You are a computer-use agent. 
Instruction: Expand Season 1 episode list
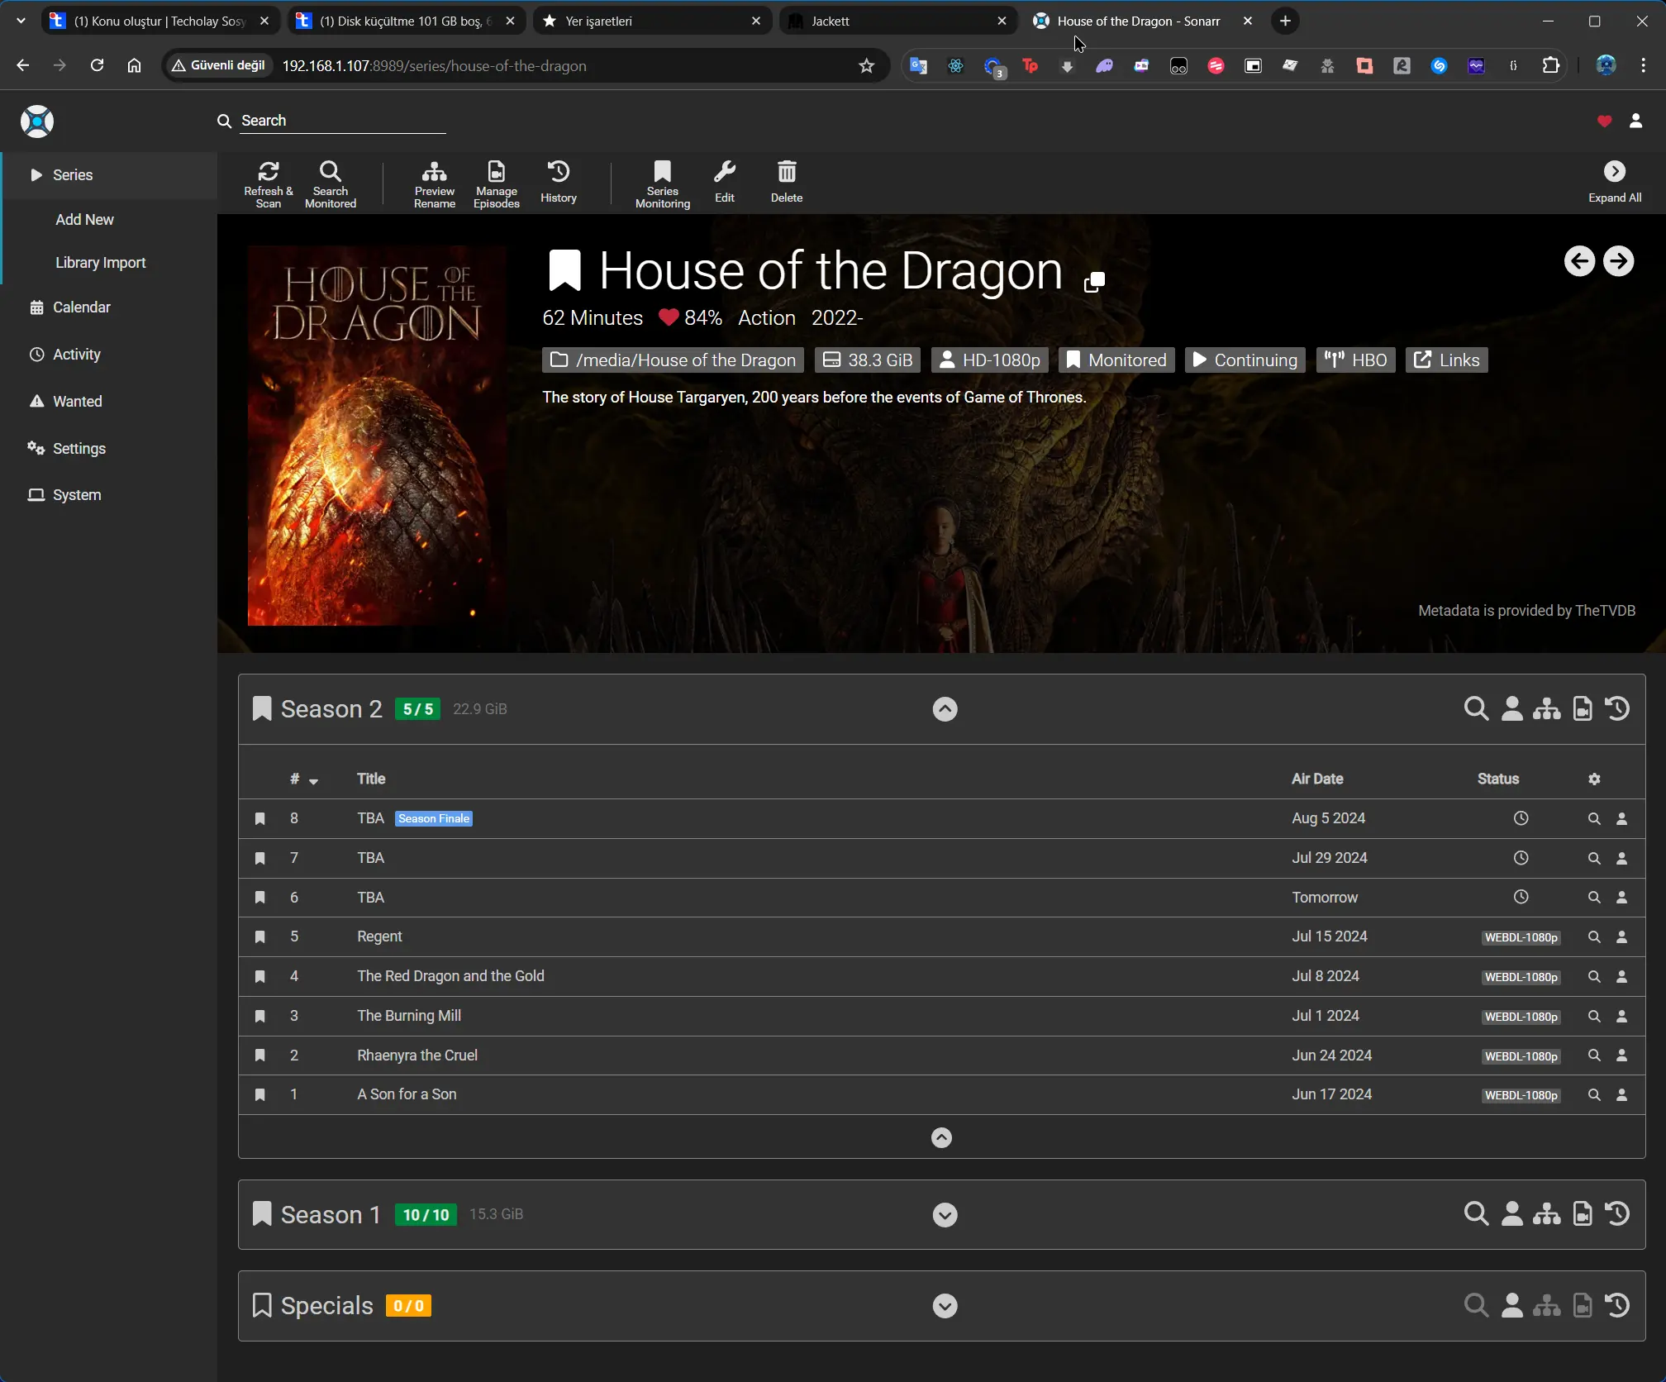point(945,1214)
